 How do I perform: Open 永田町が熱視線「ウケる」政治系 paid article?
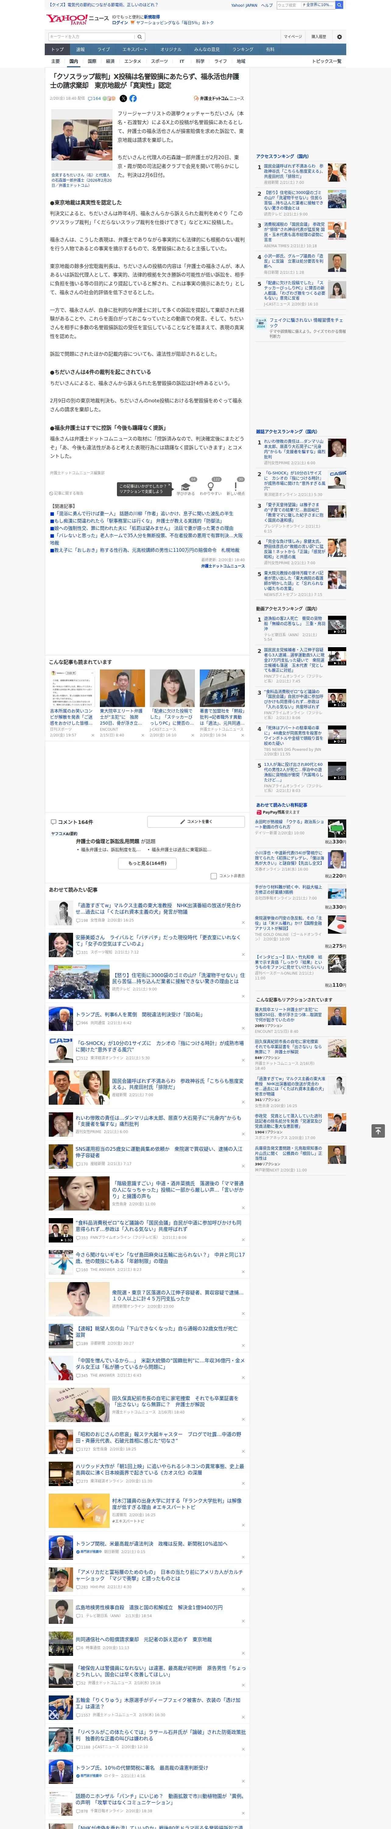coord(290,824)
